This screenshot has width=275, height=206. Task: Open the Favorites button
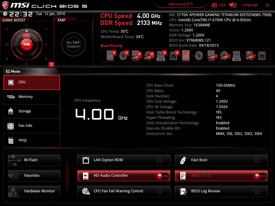pyautogui.click(x=34, y=176)
